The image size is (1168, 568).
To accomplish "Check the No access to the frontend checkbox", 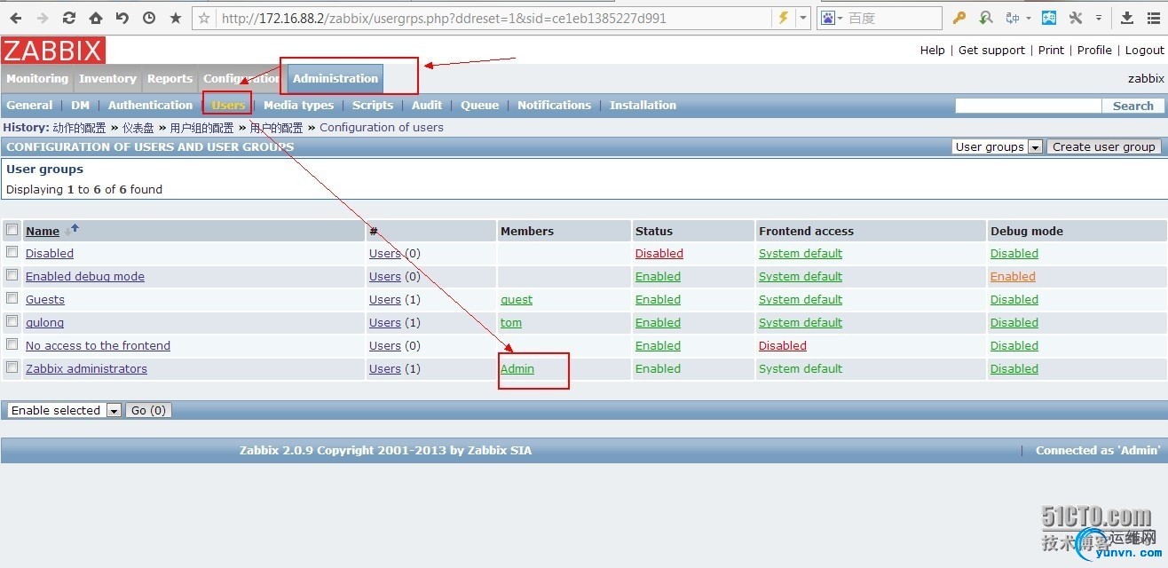I will (x=12, y=344).
